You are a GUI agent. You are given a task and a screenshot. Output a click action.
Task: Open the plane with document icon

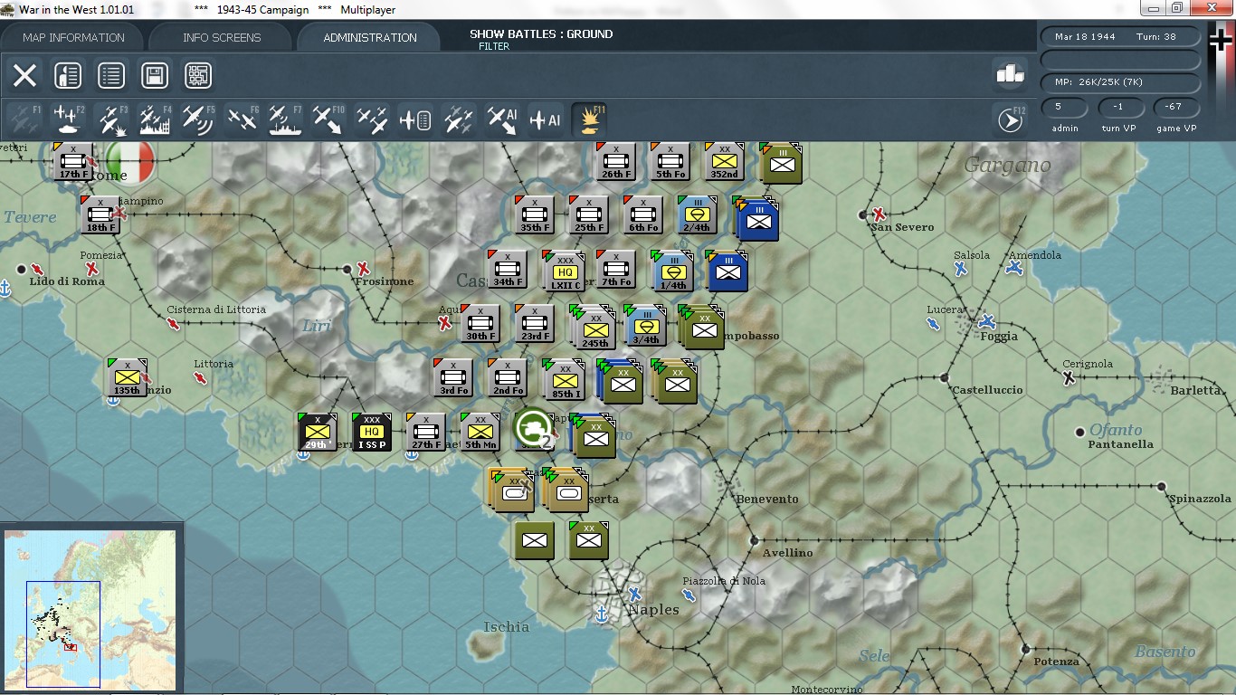click(415, 119)
